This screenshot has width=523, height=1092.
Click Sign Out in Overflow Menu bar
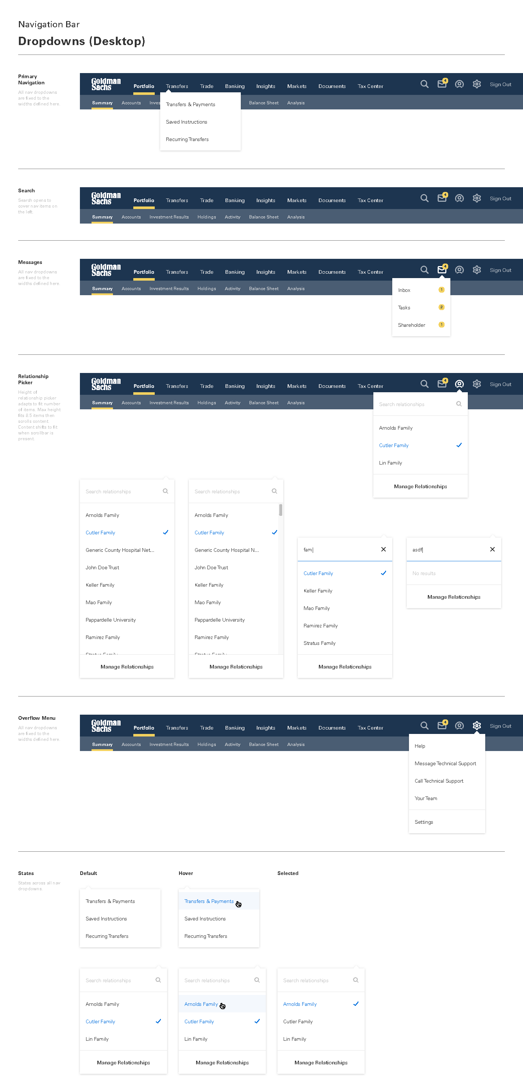click(x=500, y=726)
